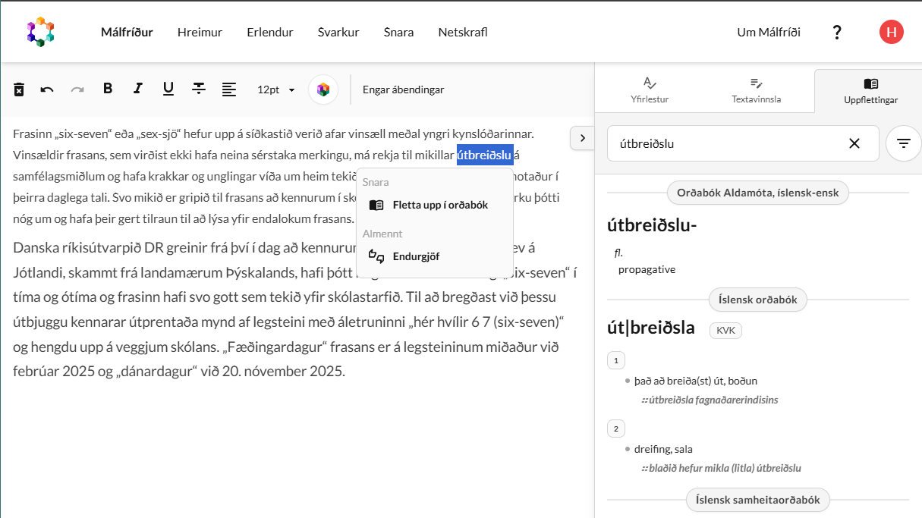The width and height of the screenshot is (922, 518).
Task: Switch to the Yfirlestur tab
Action: pos(650,90)
